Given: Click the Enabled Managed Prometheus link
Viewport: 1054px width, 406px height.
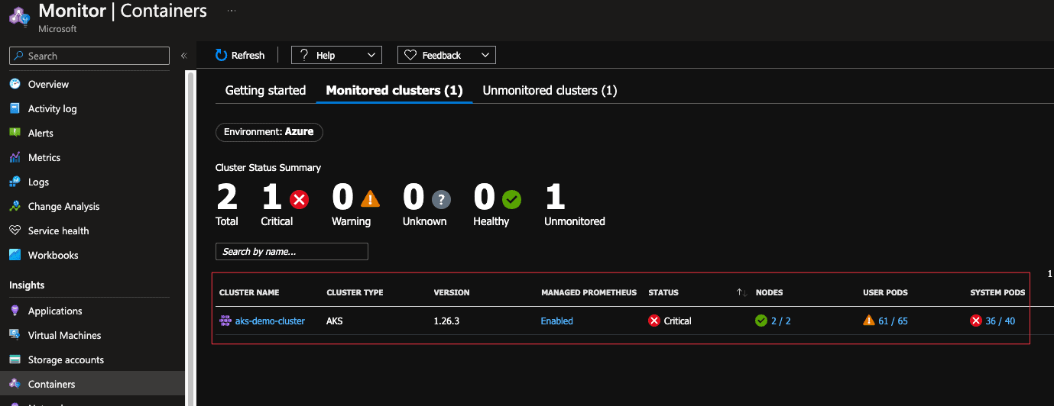Looking at the screenshot, I should tap(557, 321).
